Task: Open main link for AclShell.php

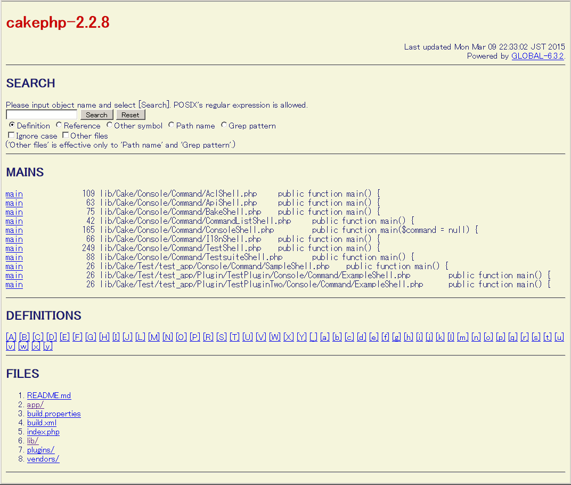Action: tap(14, 194)
